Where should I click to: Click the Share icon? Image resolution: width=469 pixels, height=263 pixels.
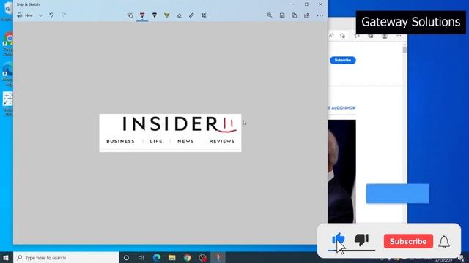coord(306,15)
